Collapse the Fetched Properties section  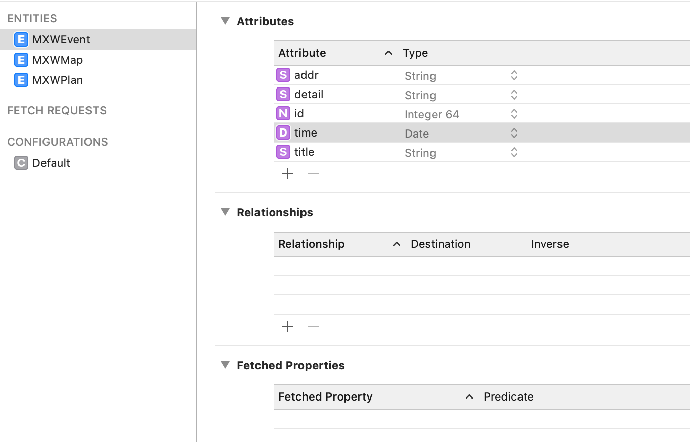pyautogui.click(x=225, y=365)
